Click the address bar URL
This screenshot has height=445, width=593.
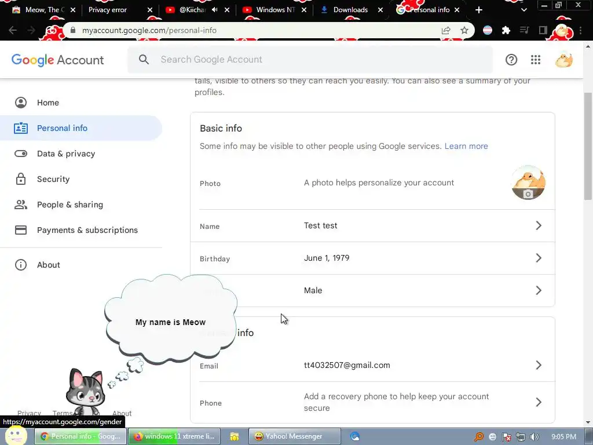click(x=149, y=30)
